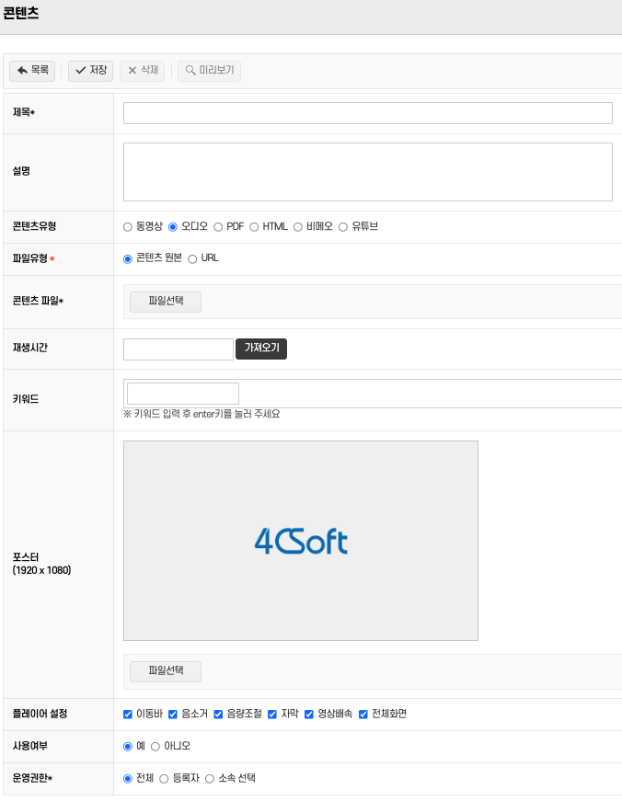Click the 키워드 entry field
The width and height of the screenshot is (622, 801).
point(183,394)
